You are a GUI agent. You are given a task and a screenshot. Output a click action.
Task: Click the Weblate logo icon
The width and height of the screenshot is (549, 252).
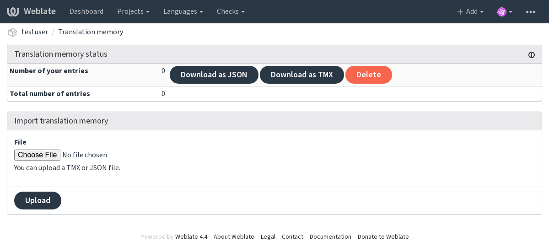point(13,11)
